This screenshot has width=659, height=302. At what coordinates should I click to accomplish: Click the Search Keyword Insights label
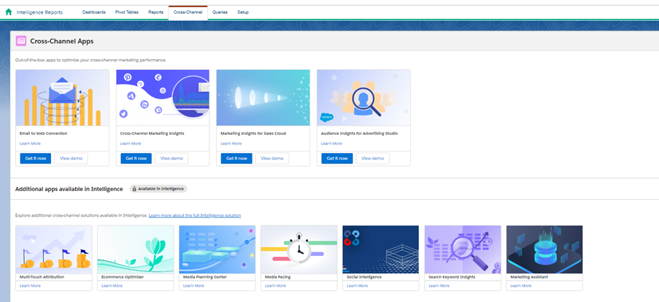(452, 277)
